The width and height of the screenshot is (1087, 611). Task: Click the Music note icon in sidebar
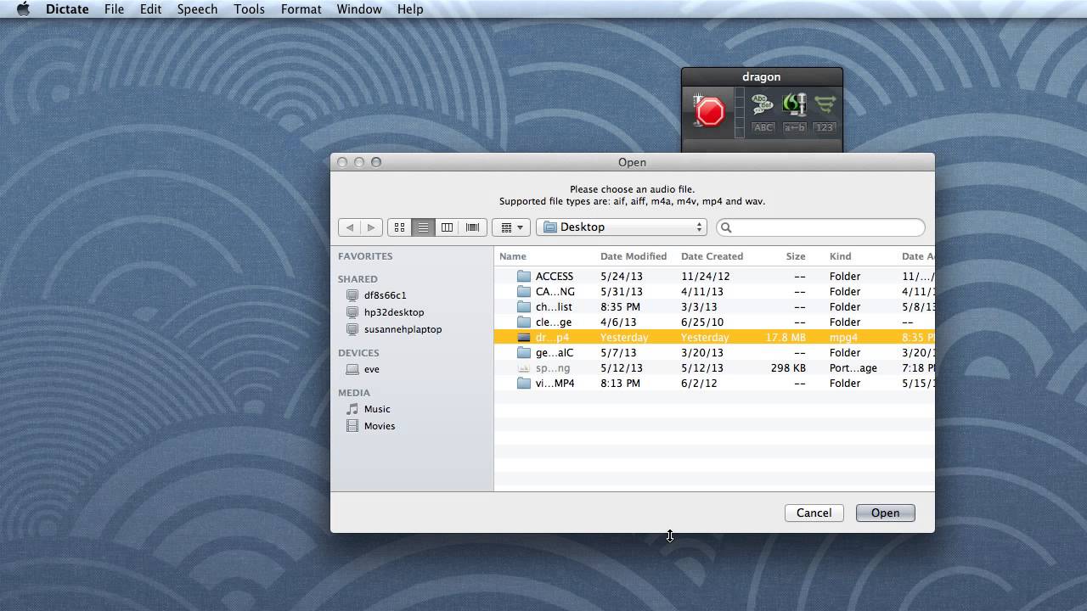(352, 409)
